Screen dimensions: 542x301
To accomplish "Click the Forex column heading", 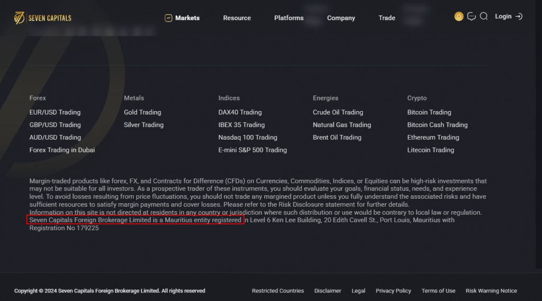I will point(38,98).
